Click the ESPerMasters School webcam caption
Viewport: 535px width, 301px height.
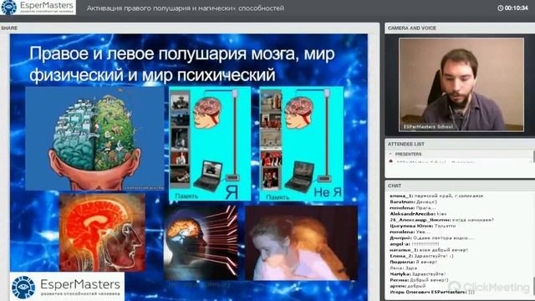(x=428, y=126)
